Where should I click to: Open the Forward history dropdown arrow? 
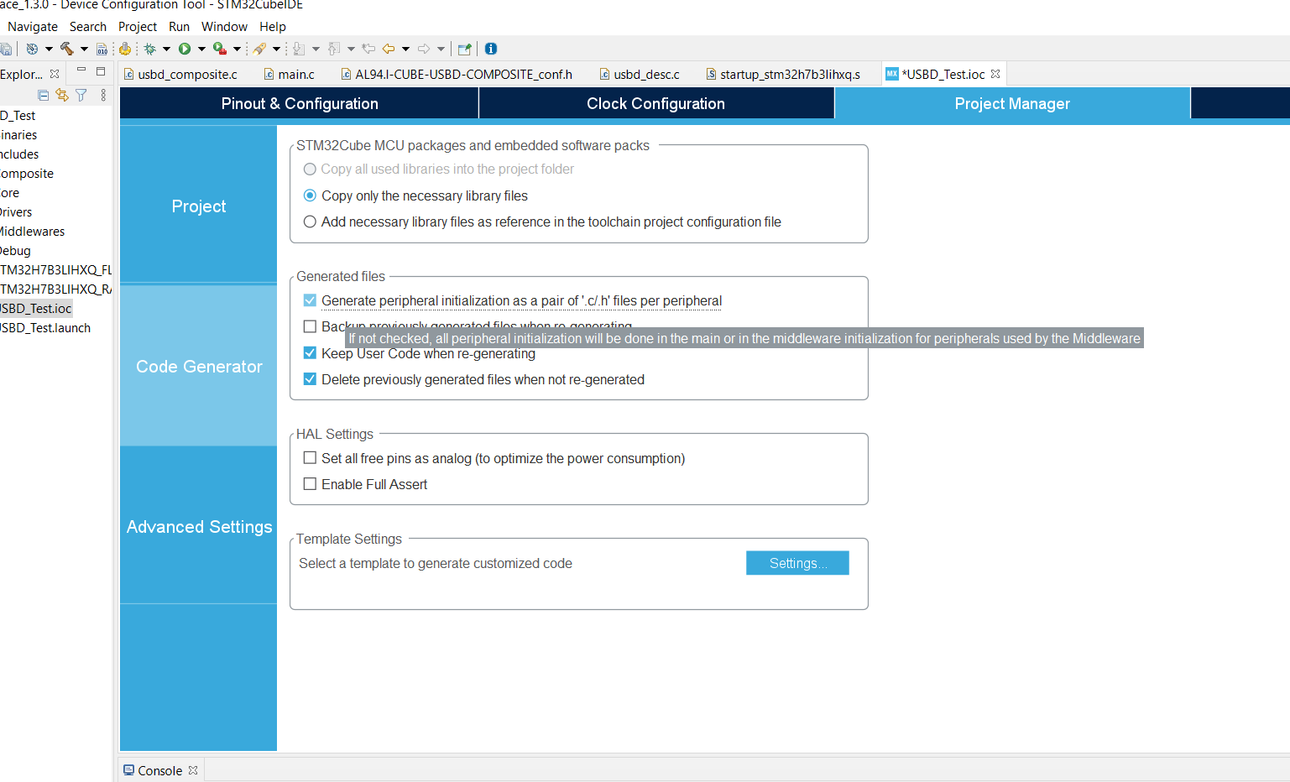pos(441,49)
